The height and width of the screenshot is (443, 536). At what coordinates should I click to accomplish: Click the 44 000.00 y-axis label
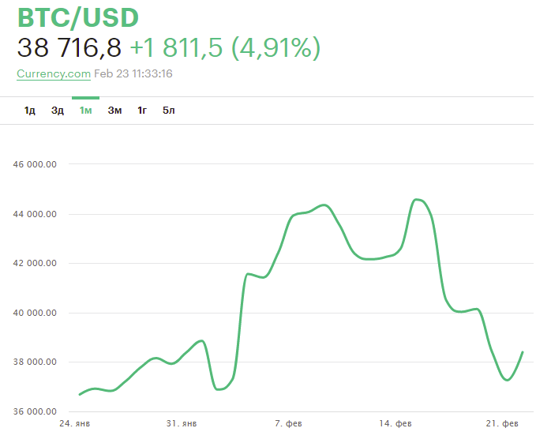[x=36, y=214]
